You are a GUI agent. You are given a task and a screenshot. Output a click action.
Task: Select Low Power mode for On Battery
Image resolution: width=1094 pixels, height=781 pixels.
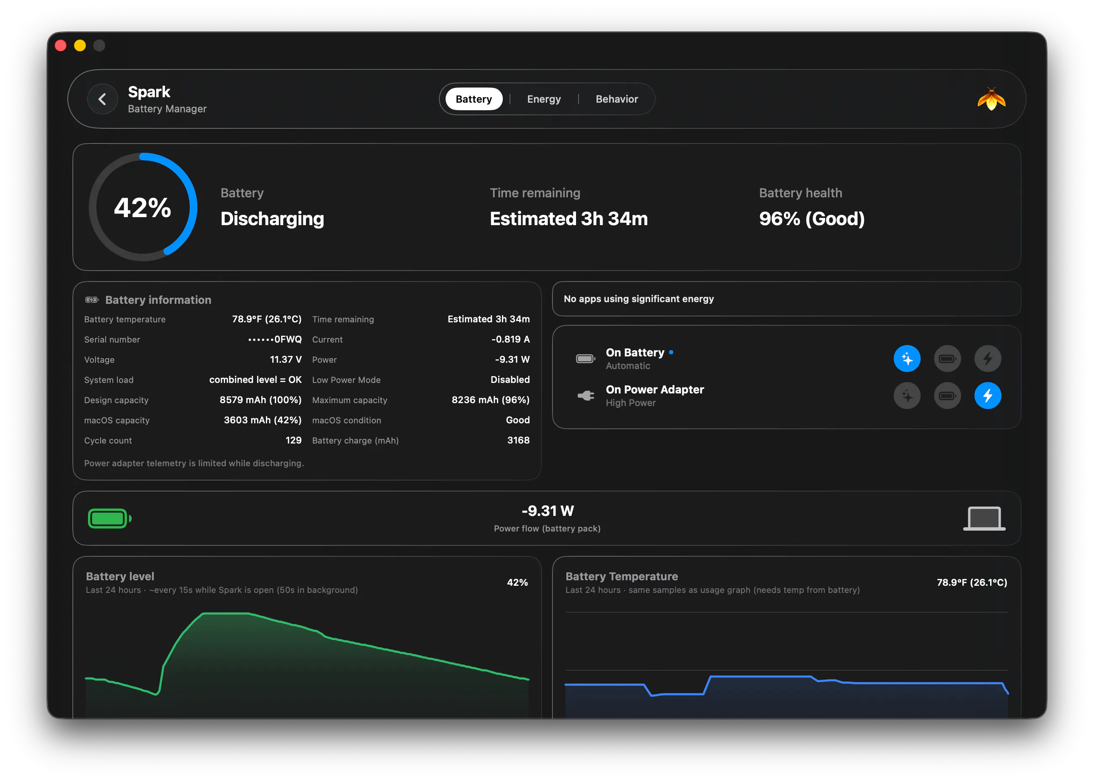[947, 358]
